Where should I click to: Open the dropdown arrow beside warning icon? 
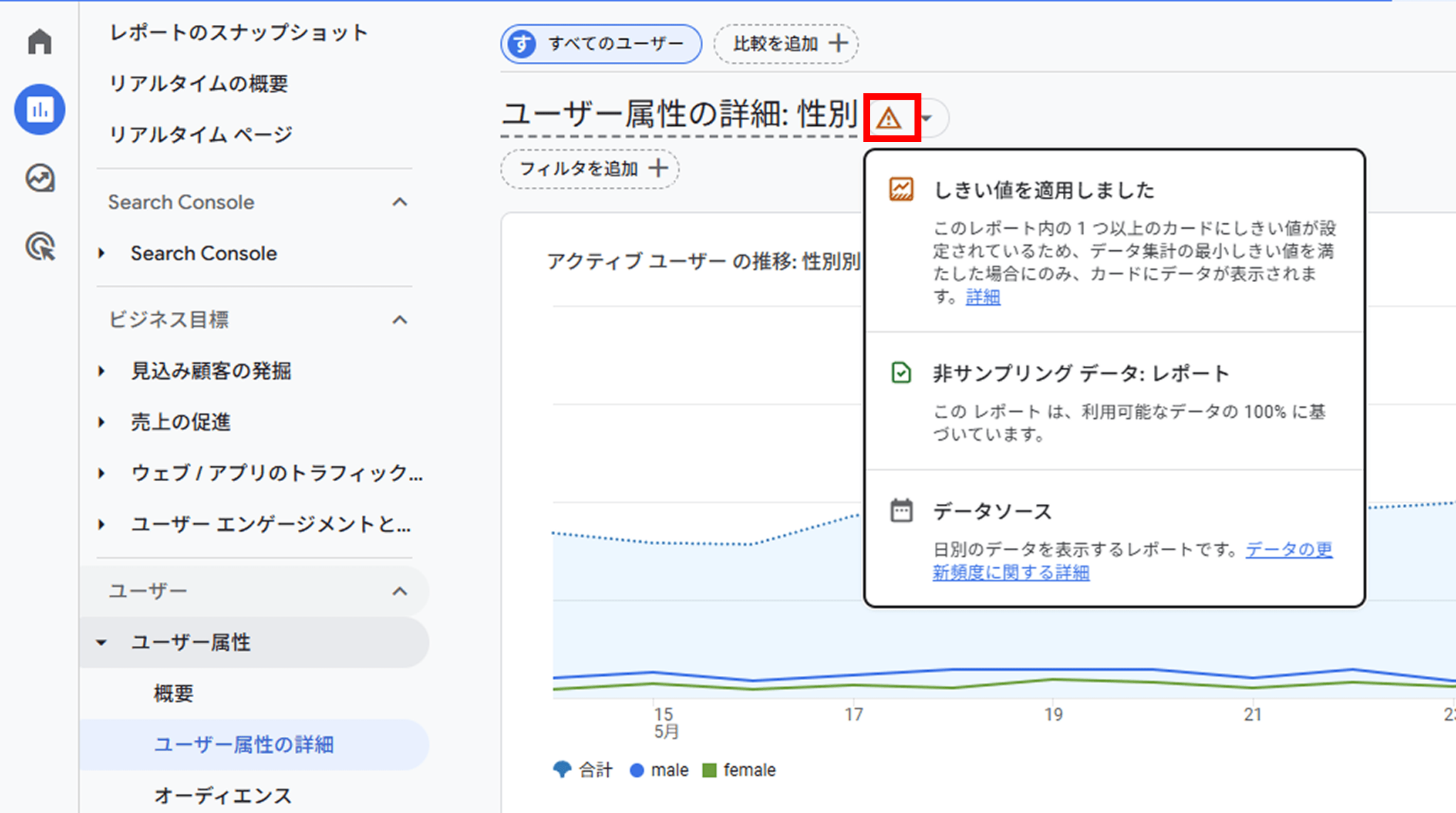click(926, 119)
